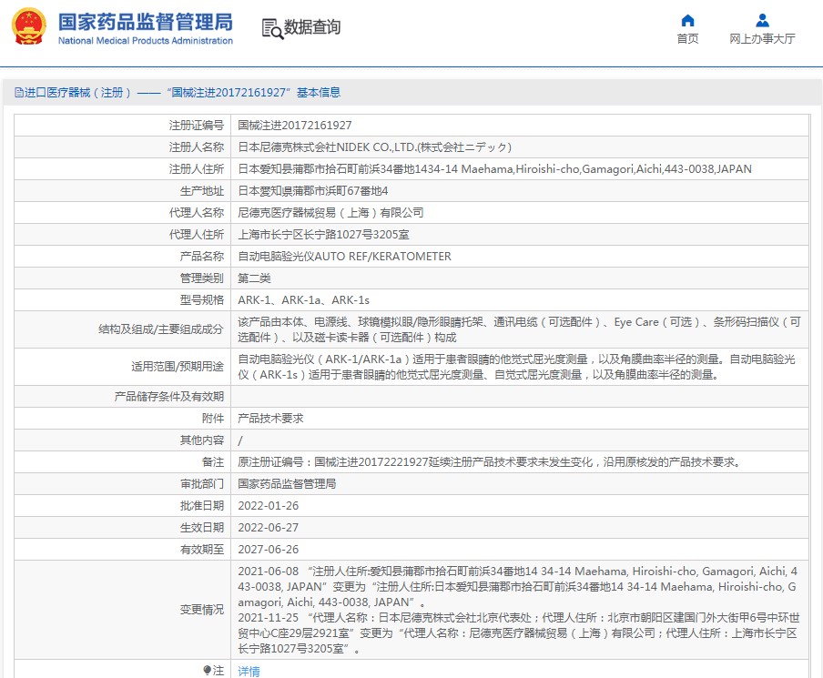Click the 代理人名称 row label
The image size is (823, 678).
[x=197, y=213]
